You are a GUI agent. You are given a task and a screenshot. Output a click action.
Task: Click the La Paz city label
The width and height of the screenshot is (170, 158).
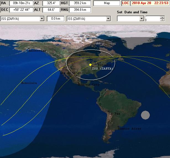click(x=114, y=114)
